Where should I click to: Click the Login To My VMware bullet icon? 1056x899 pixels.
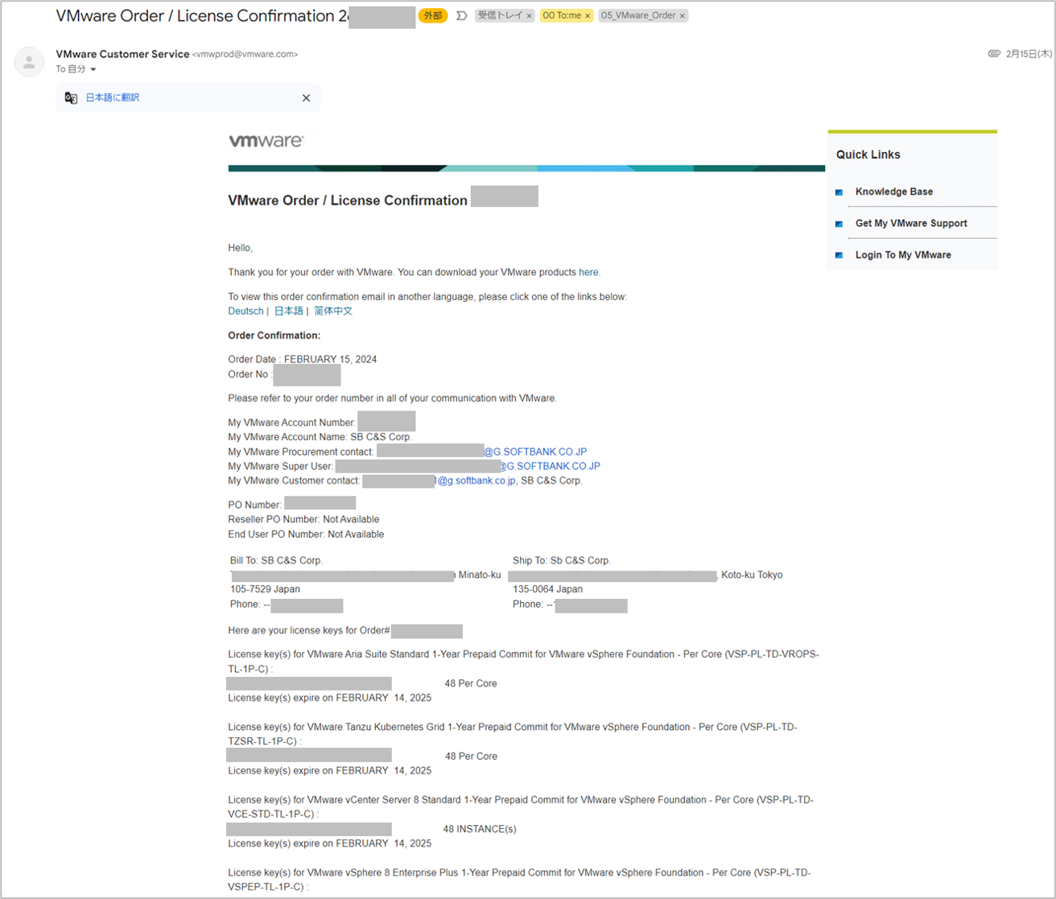(839, 255)
